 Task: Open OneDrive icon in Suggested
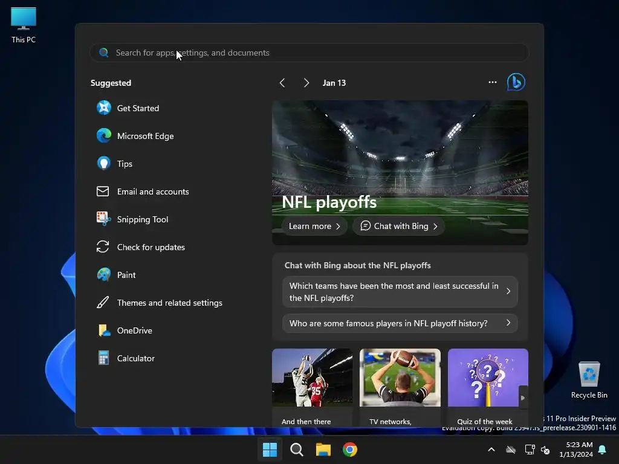pyautogui.click(x=104, y=330)
